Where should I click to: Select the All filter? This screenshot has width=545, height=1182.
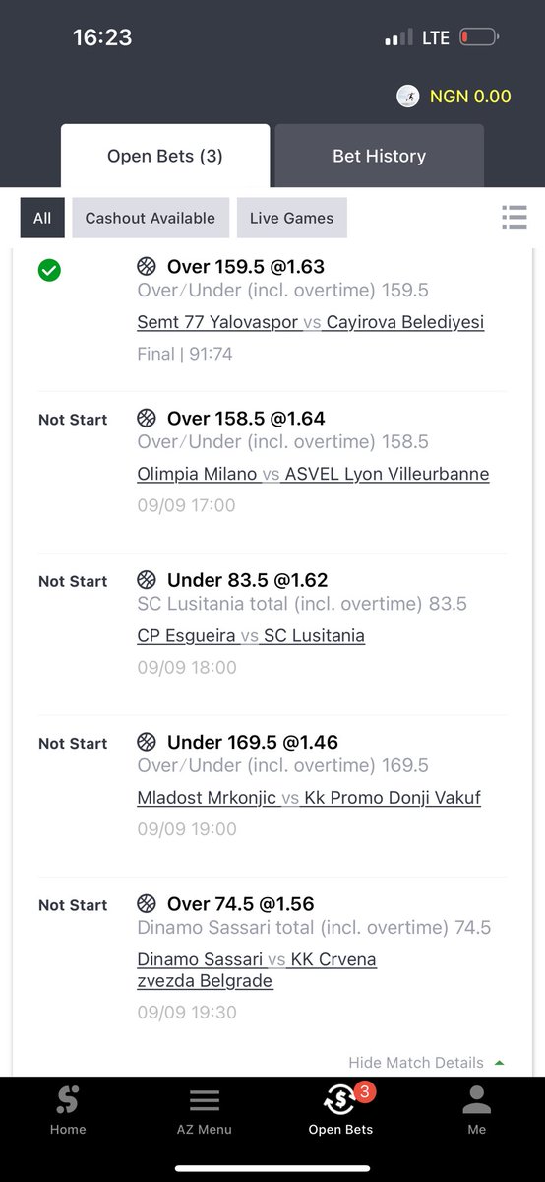click(x=42, y=218)
